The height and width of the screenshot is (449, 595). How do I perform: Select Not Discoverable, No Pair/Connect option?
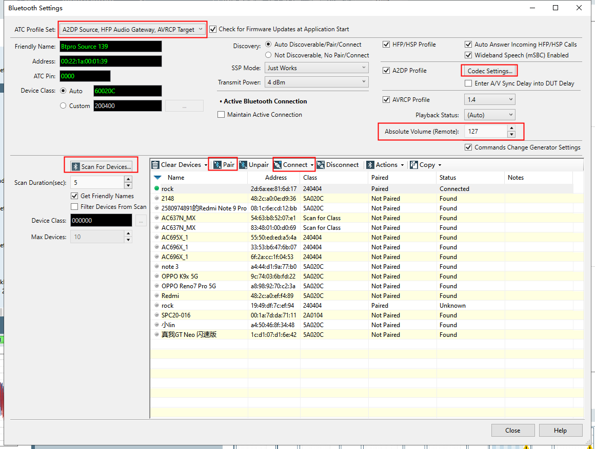point(268,55)
